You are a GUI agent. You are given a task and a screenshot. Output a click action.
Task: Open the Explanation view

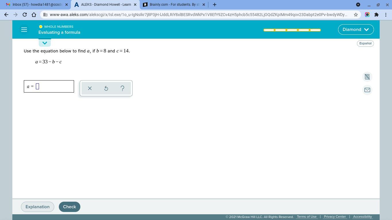coord(37,207)
